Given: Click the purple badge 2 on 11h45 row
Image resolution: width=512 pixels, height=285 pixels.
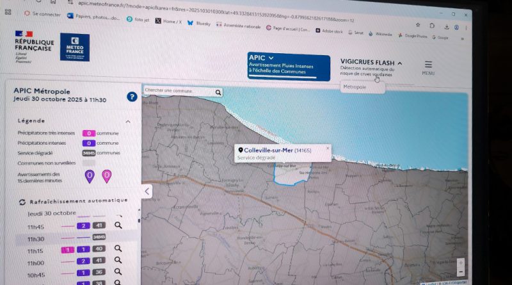Looking at the screenshot, I should [x=83, y=225].
